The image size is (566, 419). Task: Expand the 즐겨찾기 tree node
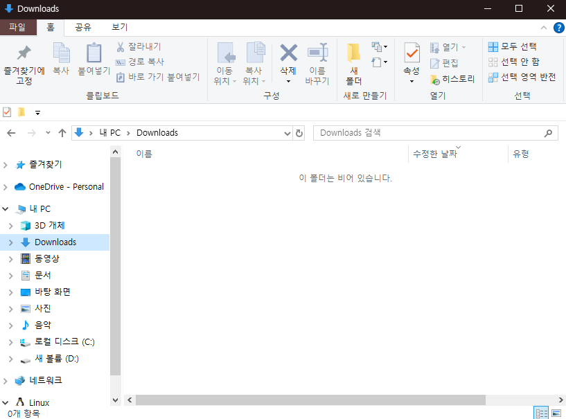(x=6, y=166)
